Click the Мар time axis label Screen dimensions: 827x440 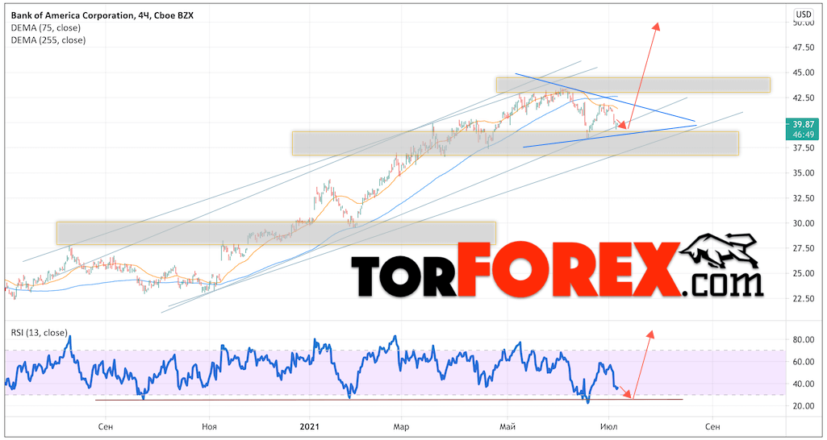pyautogui.click(x=401, y=425)
